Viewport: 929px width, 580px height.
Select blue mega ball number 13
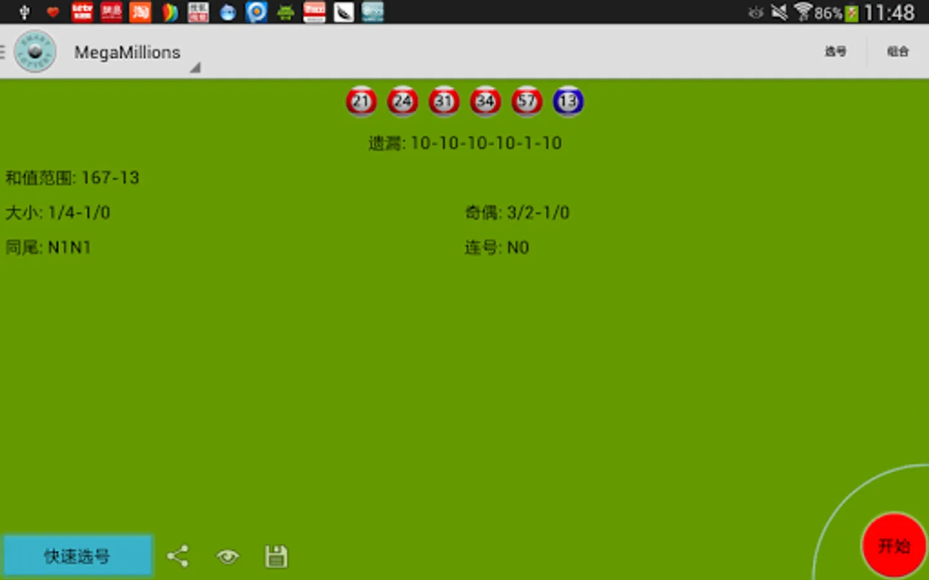tap(568, 101)
